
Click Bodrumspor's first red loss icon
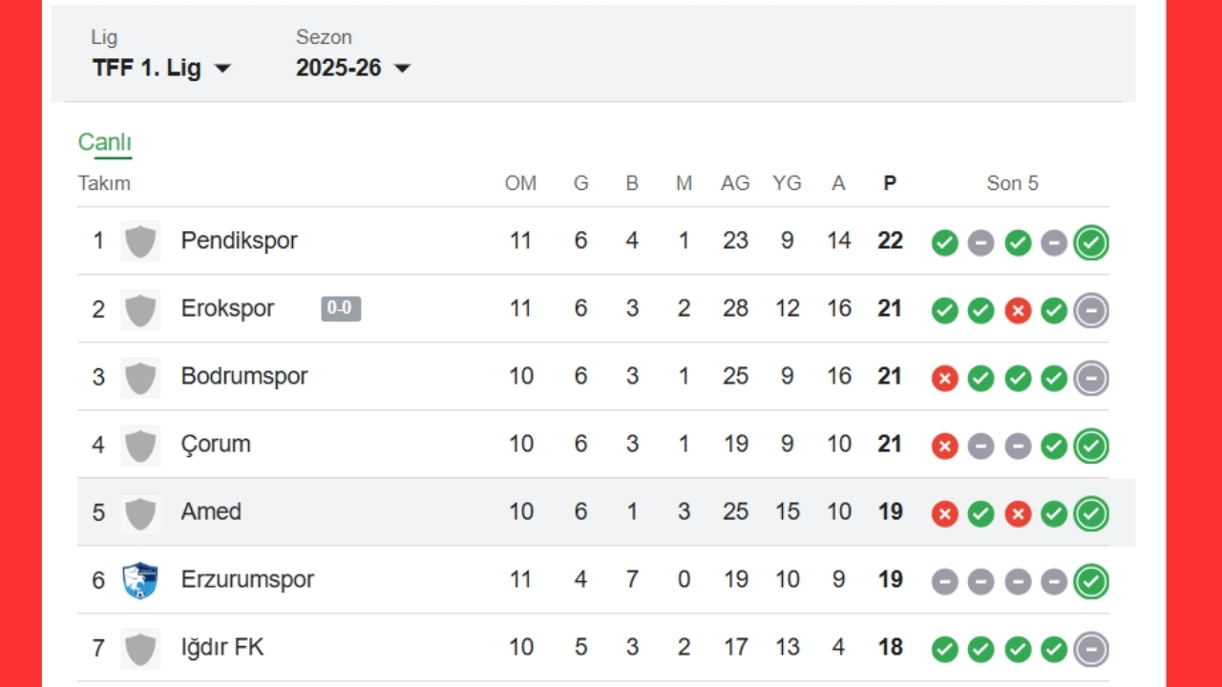click(944, 379)
